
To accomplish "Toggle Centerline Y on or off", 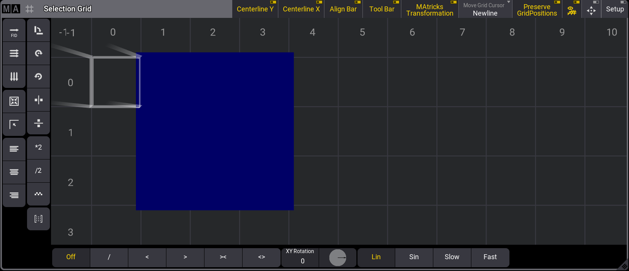I will (x=255, y=9).
